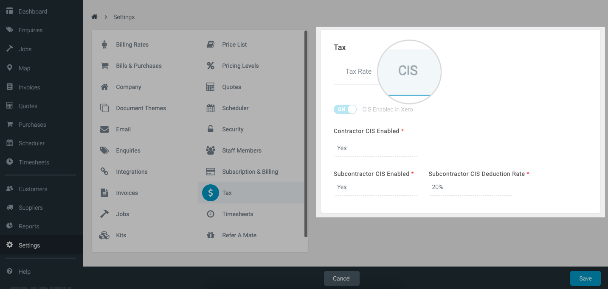Select the Price List book icon
Image resolution: width=608 pixels, height=289 pixels.
tap(211, 44)
